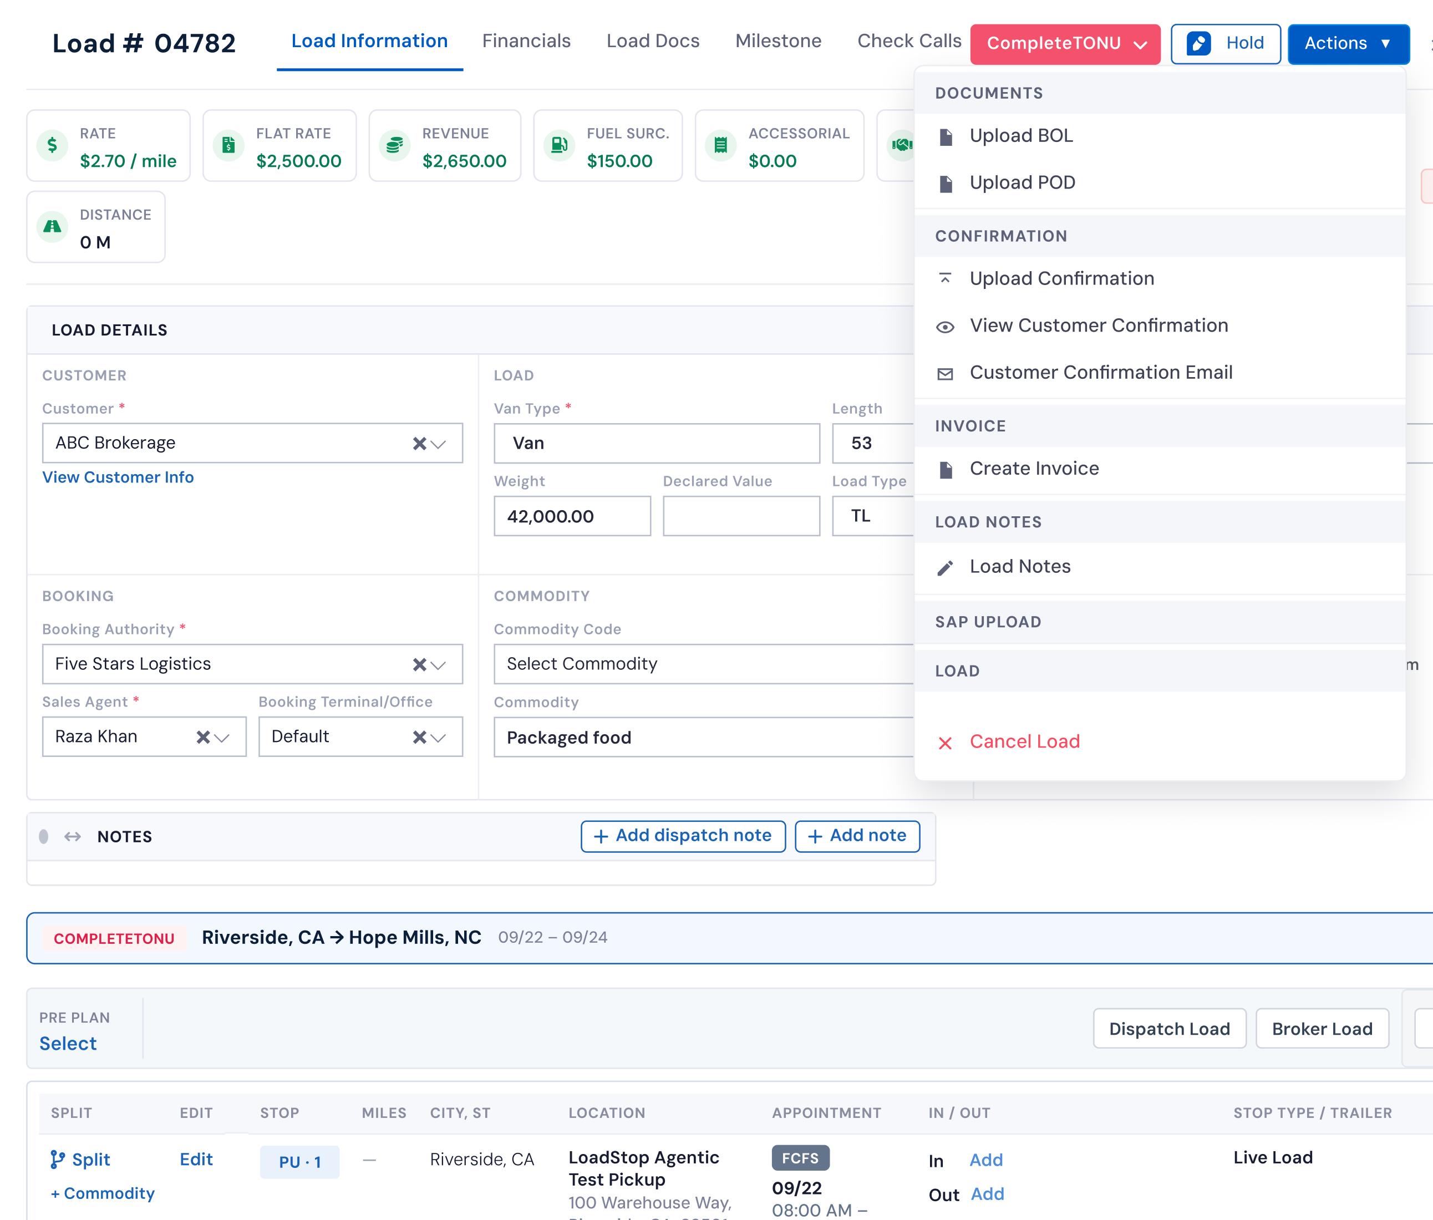Expand the Customer dropdown chevron
This screenshot has height=1220, width=1433.
click(x=439, y=444)
